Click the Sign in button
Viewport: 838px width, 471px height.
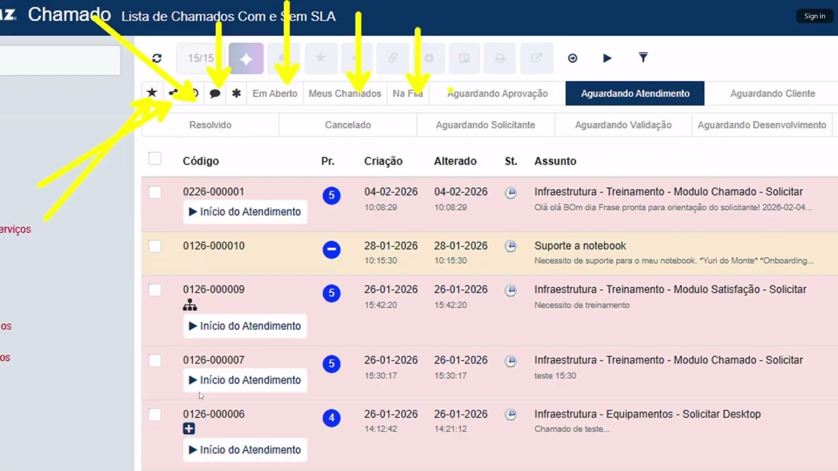point(814,16)
